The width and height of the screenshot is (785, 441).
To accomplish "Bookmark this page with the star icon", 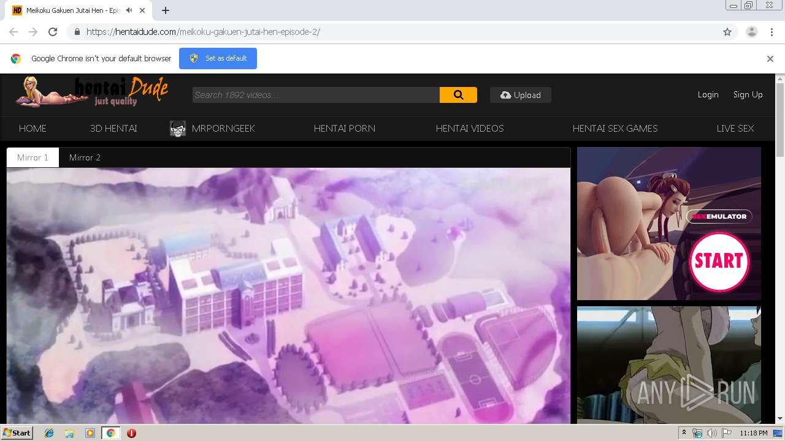I will (727, 32).
